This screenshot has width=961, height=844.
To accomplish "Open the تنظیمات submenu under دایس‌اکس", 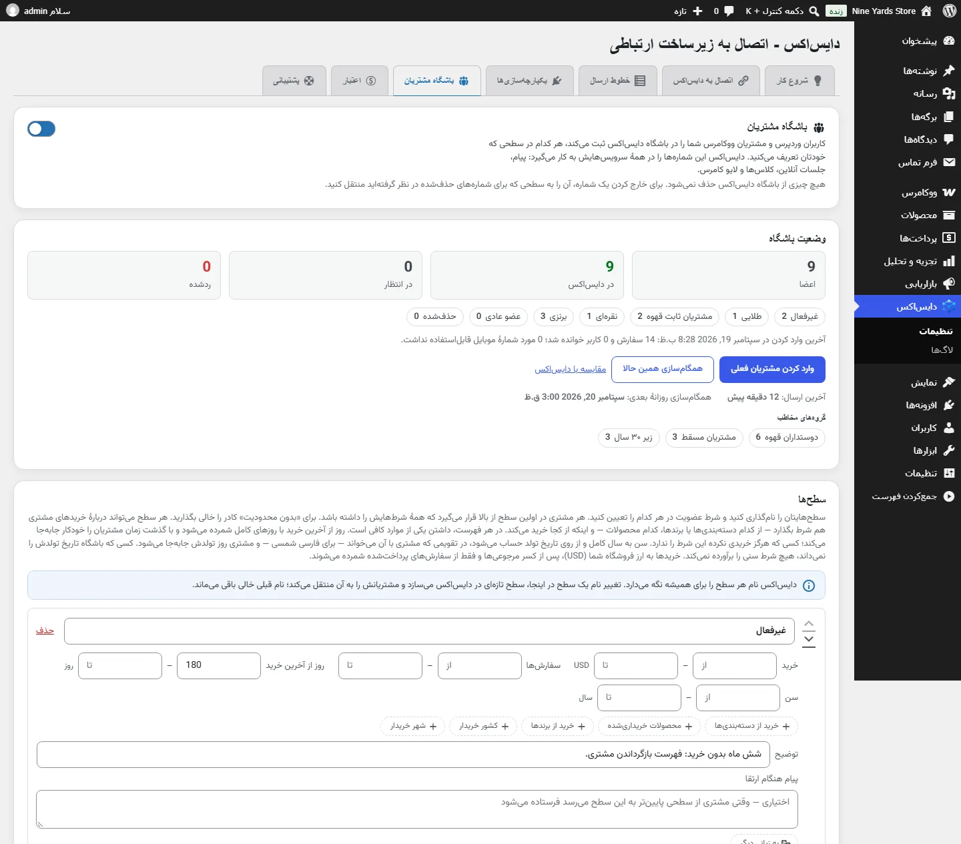I will tap(936, 331).
